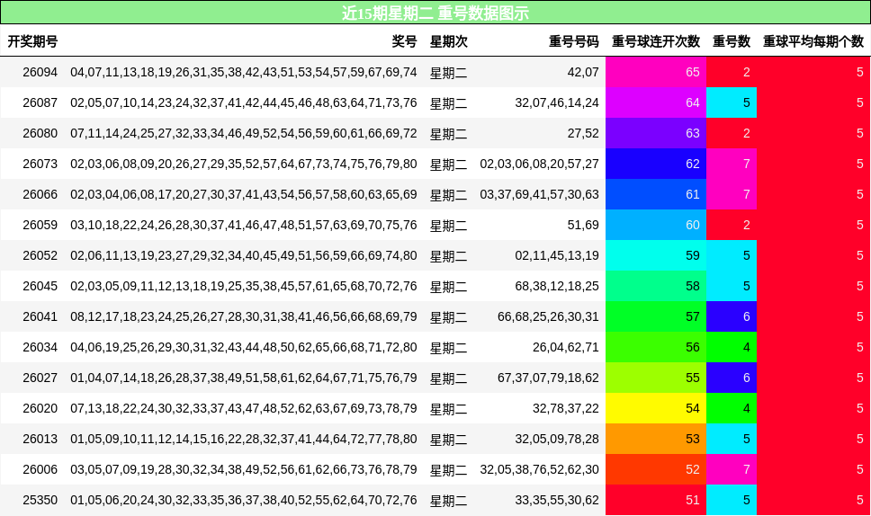Click the 星期二 cell in row 26059
The width and height of the screenshot is (871, 516).
pos(449,226)
